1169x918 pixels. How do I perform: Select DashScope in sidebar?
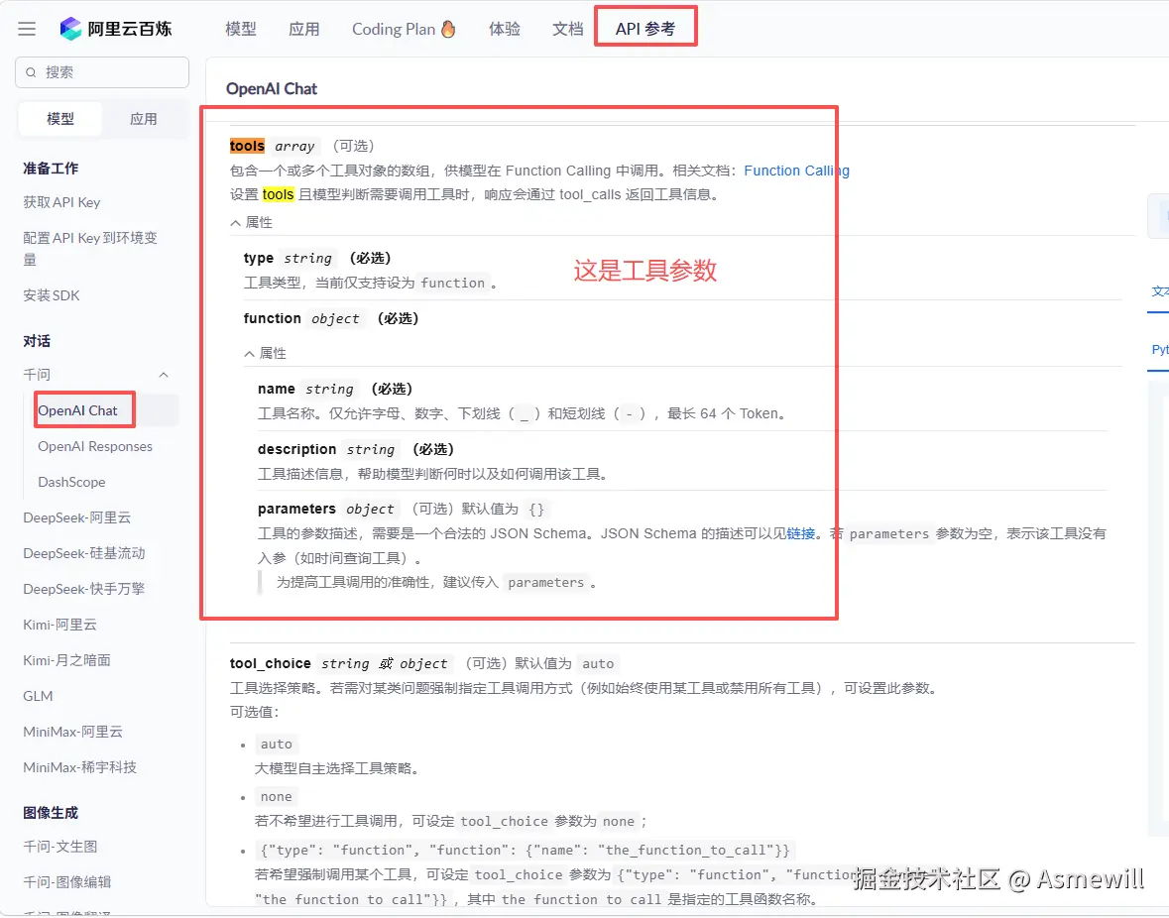(x=71, y=482)
